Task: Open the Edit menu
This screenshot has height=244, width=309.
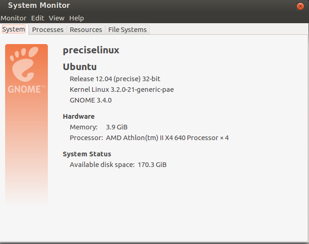Action: click(38, 18)
